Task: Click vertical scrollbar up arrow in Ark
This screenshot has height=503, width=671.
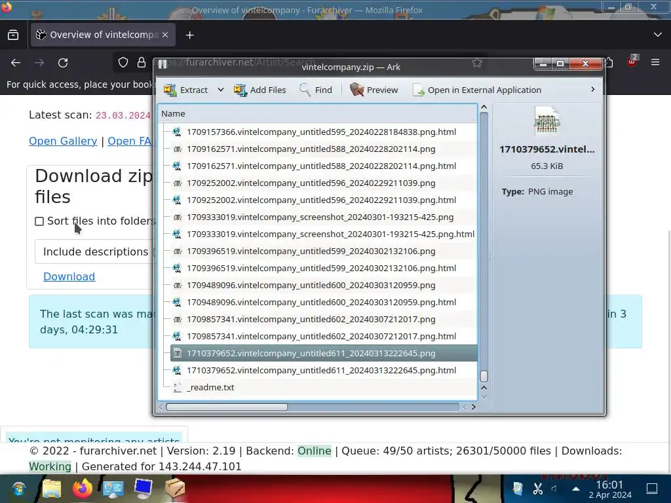Action: pyautogui.click(x=484, y=107)
